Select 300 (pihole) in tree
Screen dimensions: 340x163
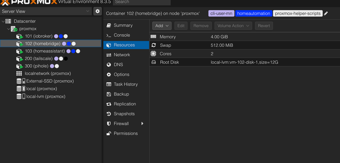tap(37, 66)
